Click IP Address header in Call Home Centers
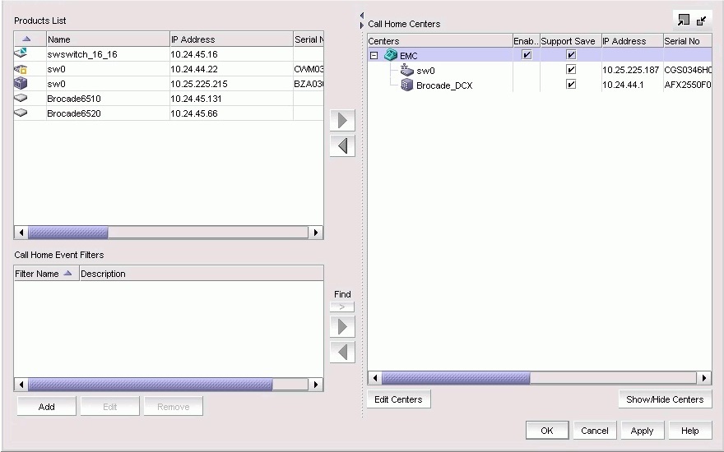 point(632,40)
